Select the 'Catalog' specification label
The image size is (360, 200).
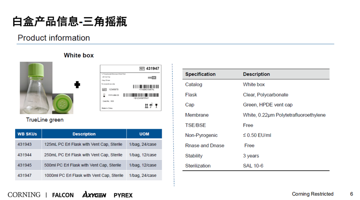[x=194, y=85]
